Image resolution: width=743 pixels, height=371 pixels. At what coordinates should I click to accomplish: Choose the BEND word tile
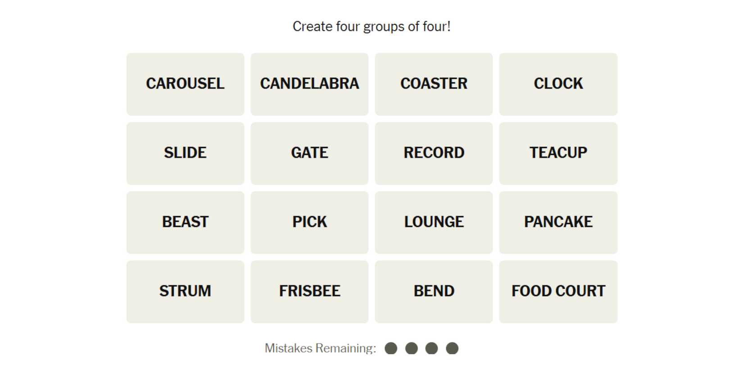(434, 292)
